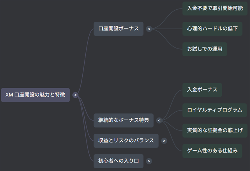Select the ゲーム性のある仕組み leaf node

(212, 151)
